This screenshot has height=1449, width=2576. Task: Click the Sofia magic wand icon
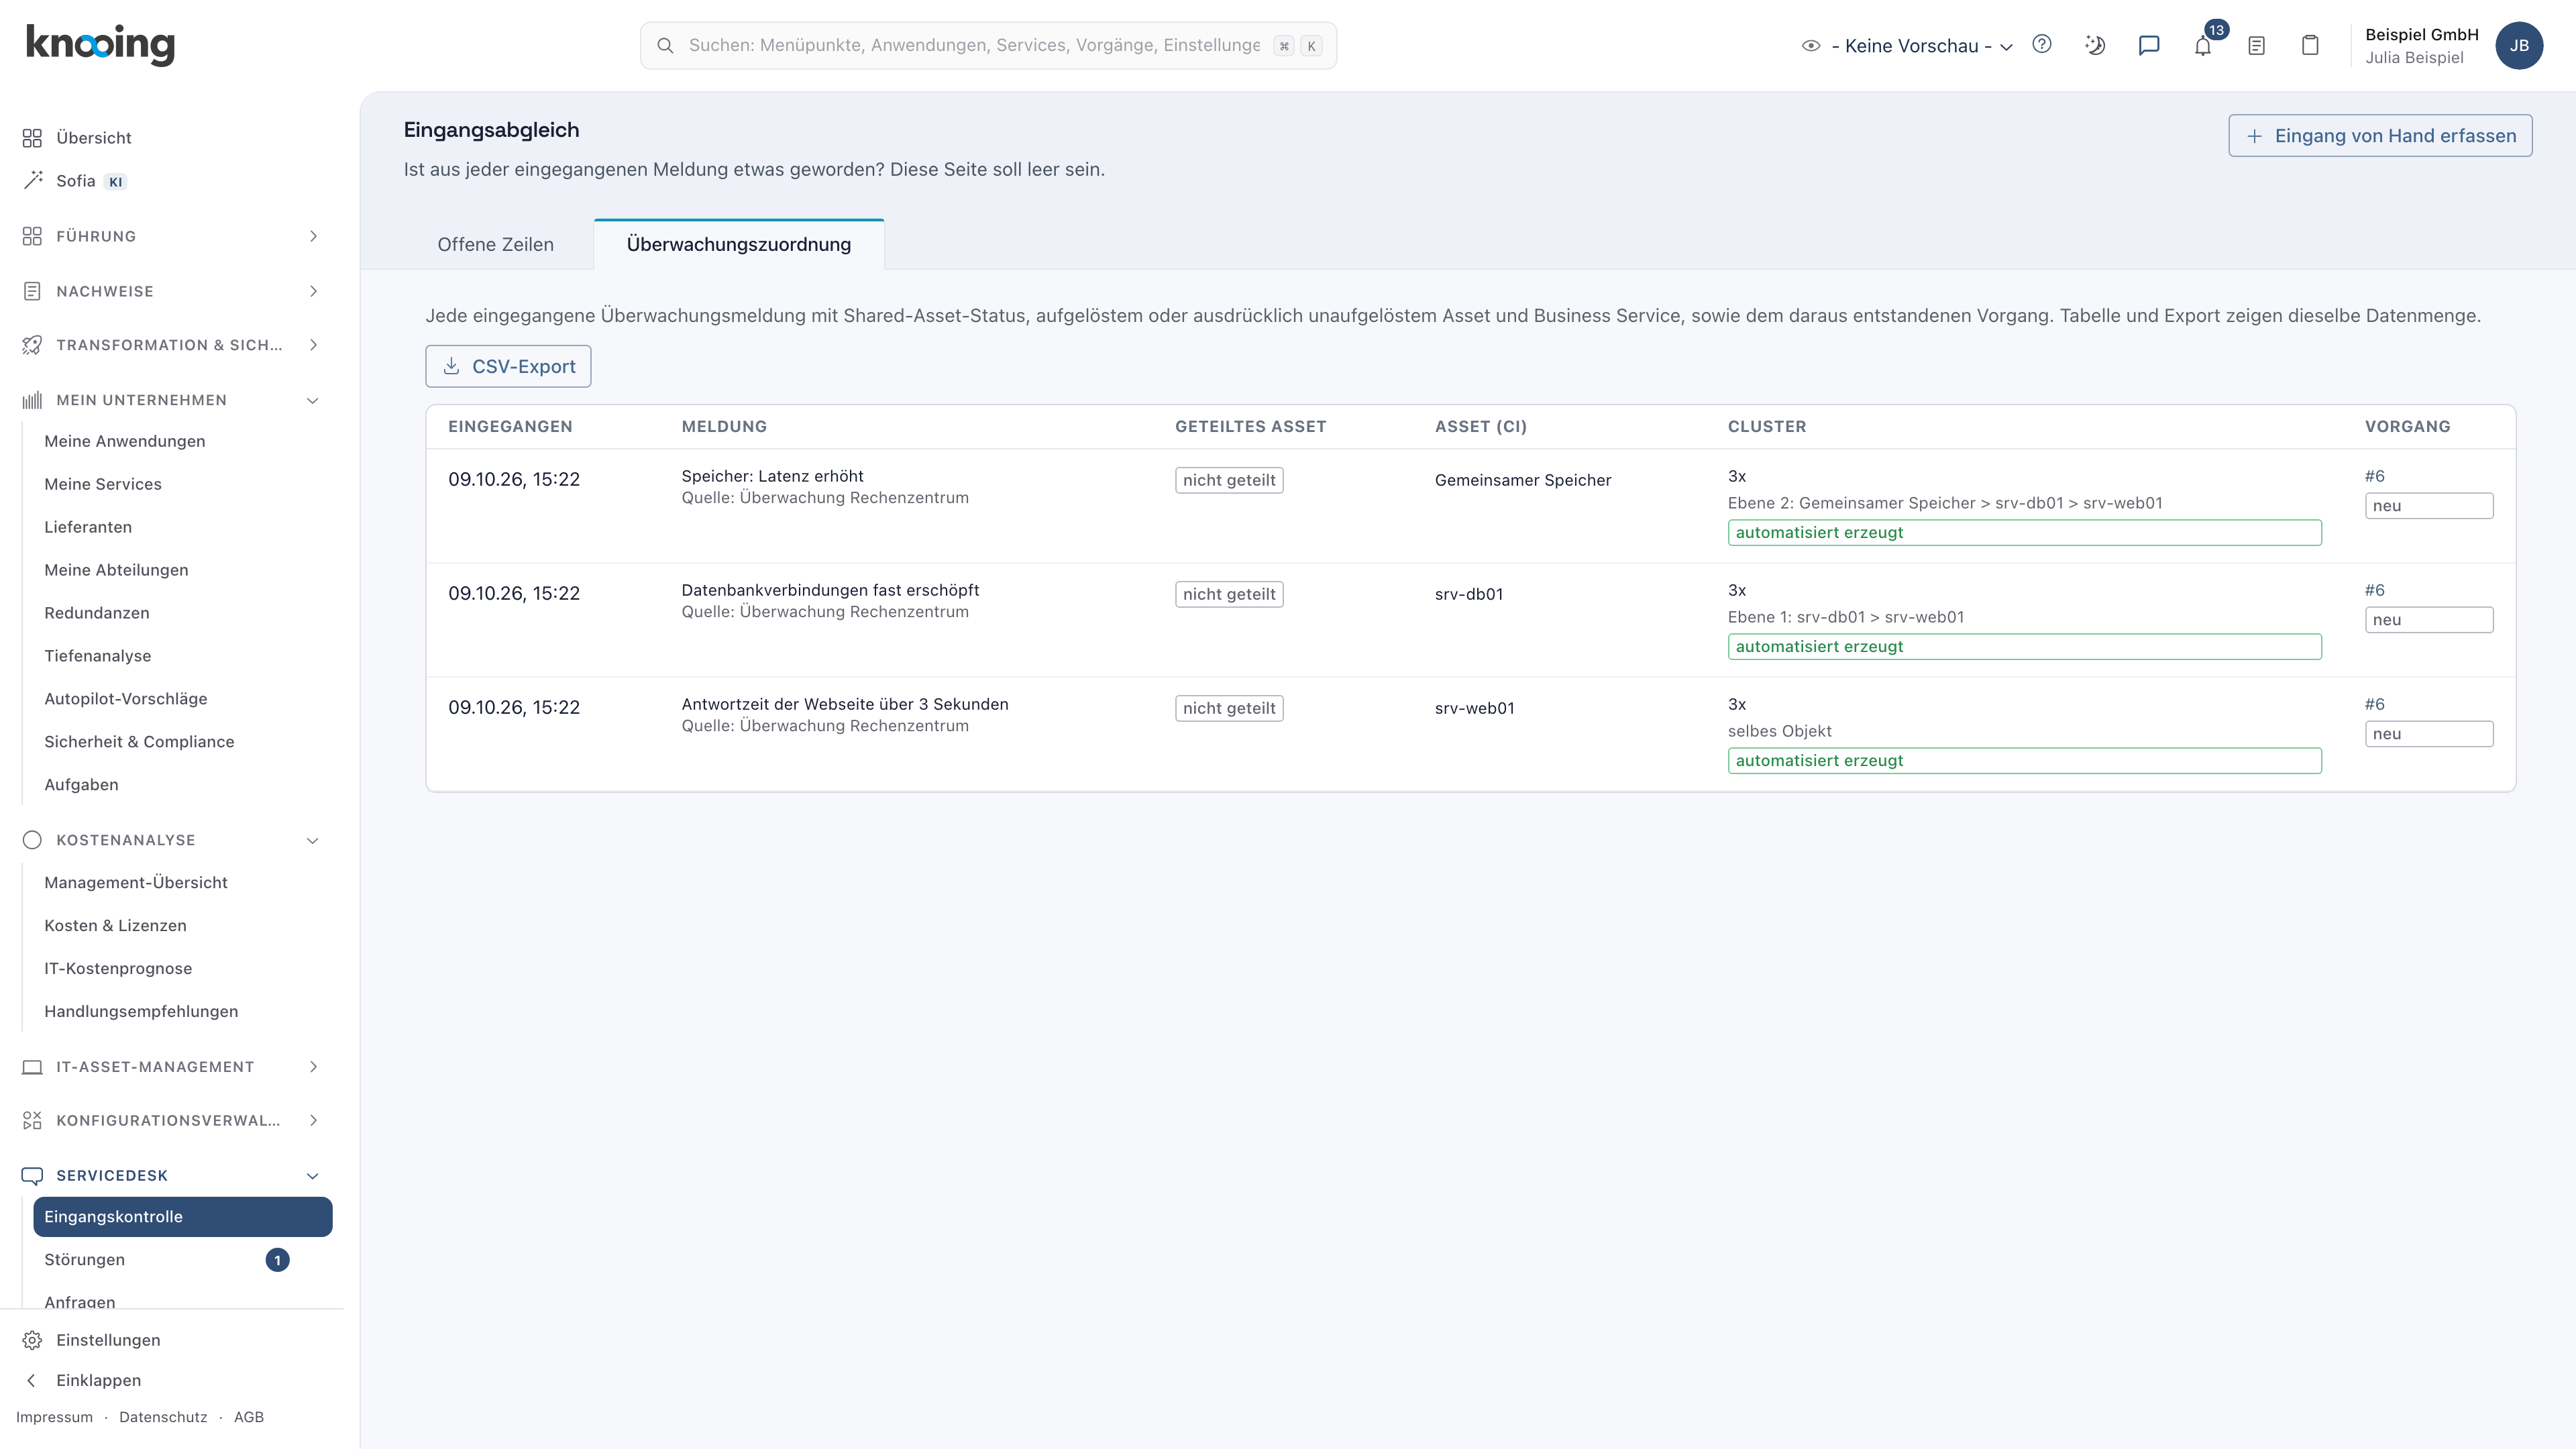coord(32,180)
